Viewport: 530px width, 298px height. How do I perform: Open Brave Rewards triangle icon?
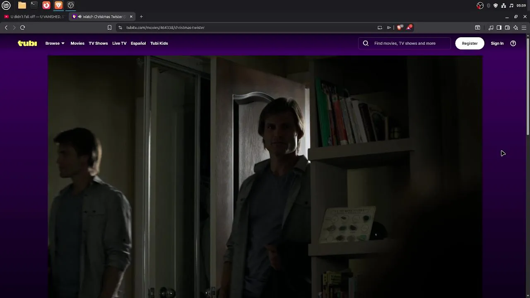(409, 27)
